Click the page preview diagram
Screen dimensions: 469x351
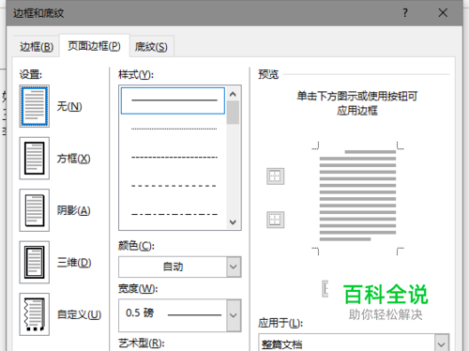[x=357, y=198]
